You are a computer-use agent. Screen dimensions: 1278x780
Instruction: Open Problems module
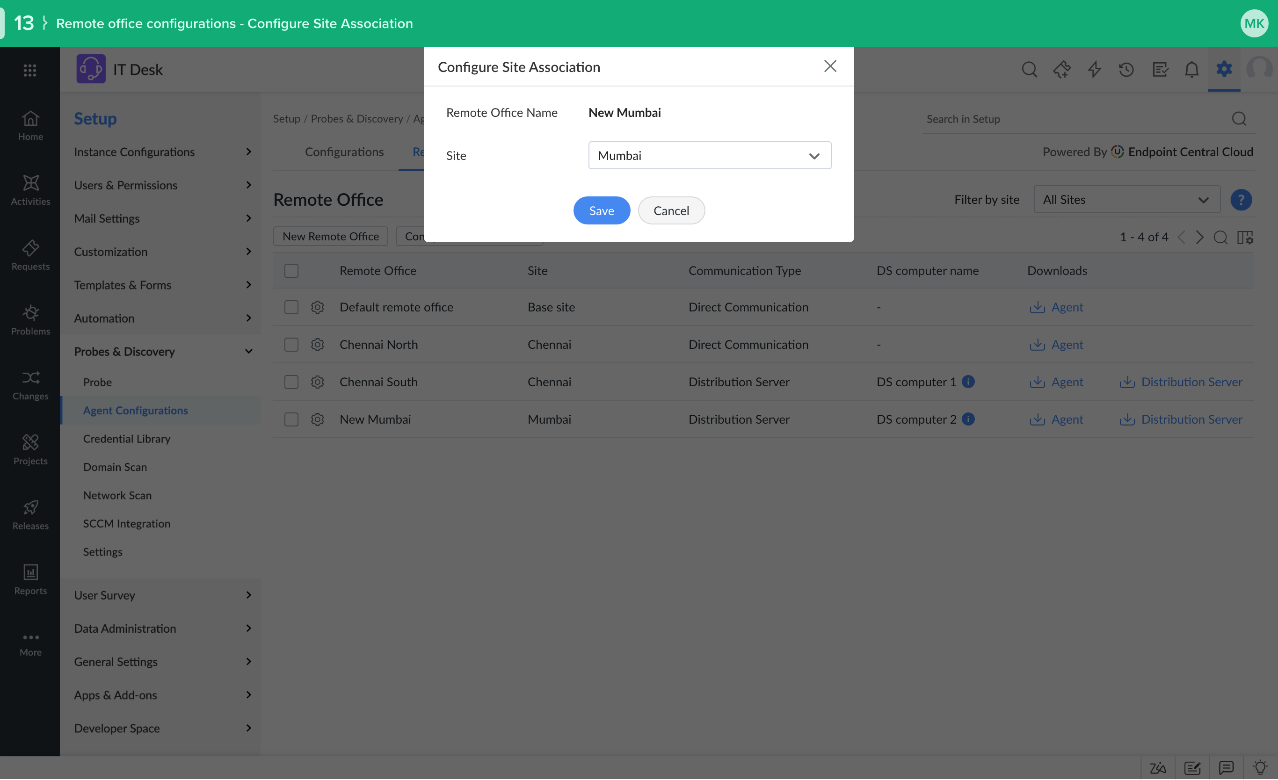coord(30,320)
